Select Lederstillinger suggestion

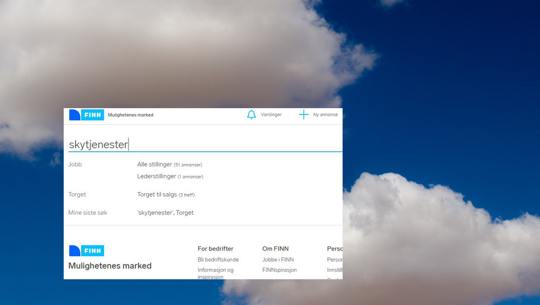pos(170,177)
